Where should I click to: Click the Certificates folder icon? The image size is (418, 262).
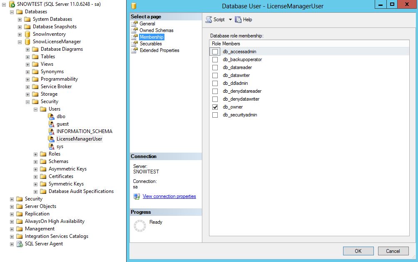(43, 176)
